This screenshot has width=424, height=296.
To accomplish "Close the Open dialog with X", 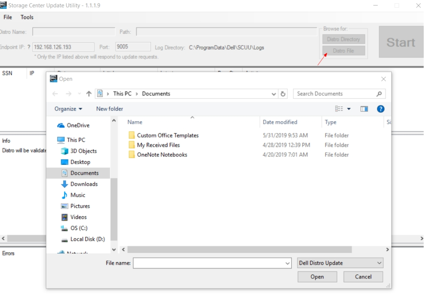I will (383, 79).
